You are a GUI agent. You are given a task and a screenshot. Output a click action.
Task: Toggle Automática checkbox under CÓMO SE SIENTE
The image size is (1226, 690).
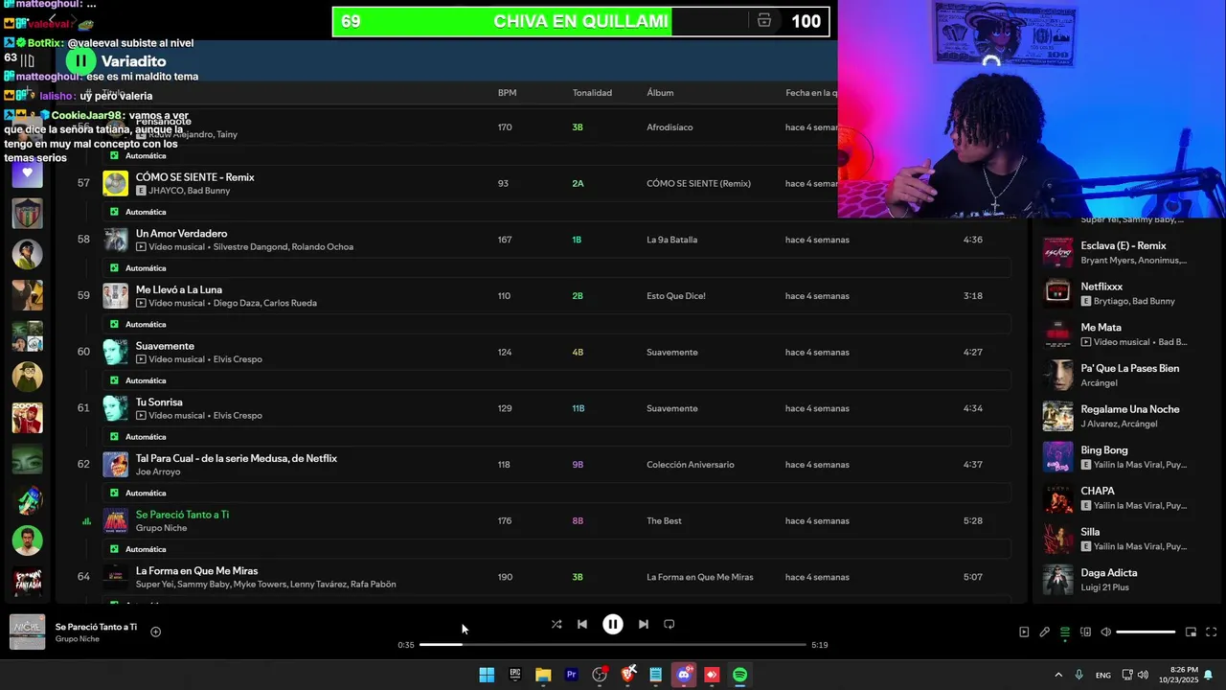click(x=114, y=212)
